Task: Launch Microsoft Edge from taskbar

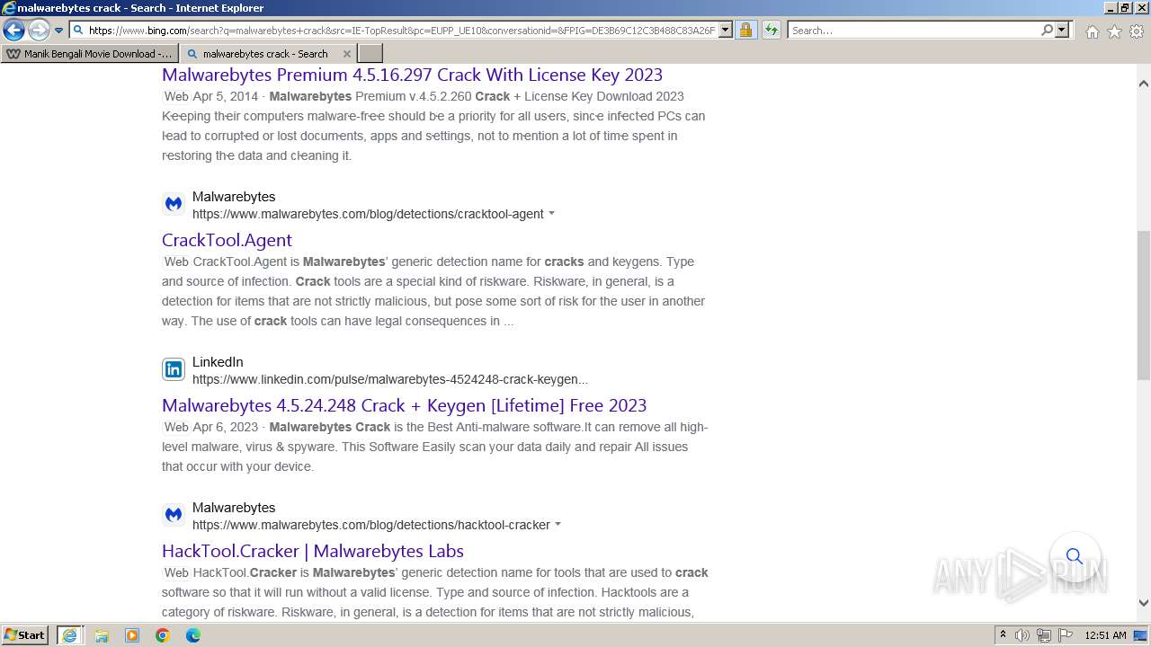Action: (193, 635)
